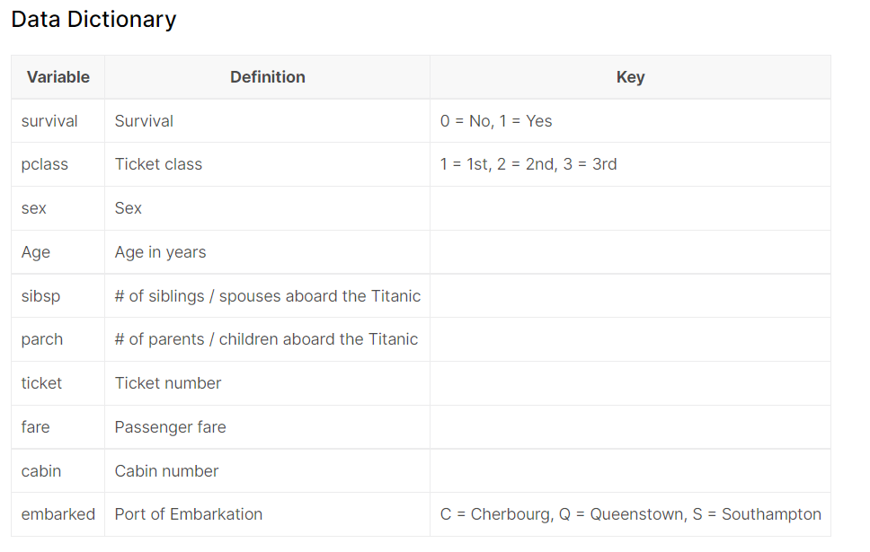Click the Variable column header
The image size is (870, 552).
coord(58,77)
